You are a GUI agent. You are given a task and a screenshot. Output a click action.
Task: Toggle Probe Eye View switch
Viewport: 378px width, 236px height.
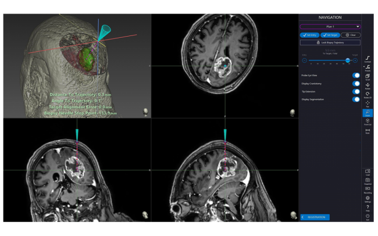click(355, 75)
